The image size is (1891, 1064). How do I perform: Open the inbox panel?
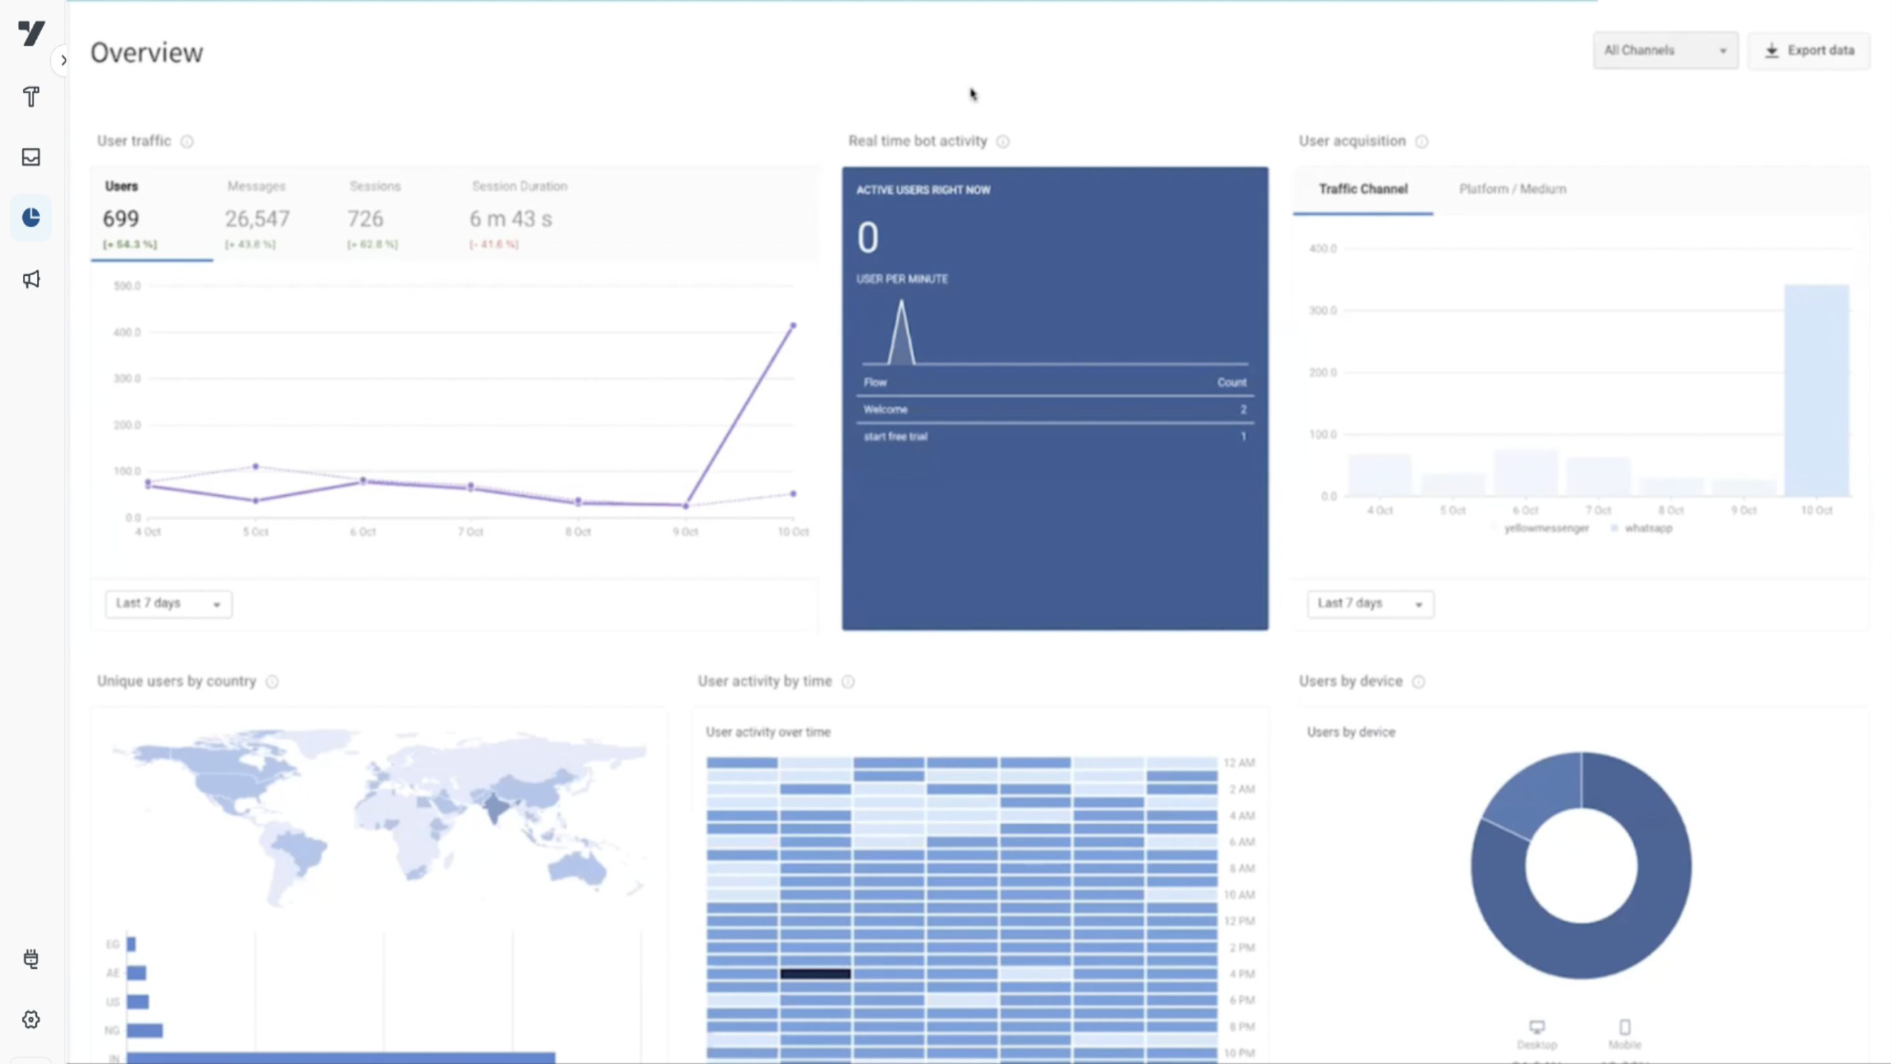(31, 156)
